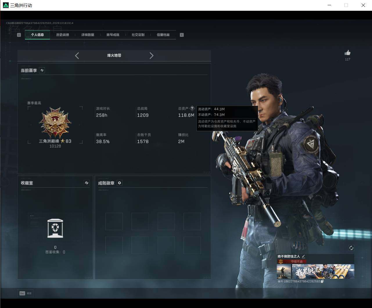This screenshot has width=372, height=308.
Task: Go to next mode with right chevron
Action: click(x=151, y=55)
